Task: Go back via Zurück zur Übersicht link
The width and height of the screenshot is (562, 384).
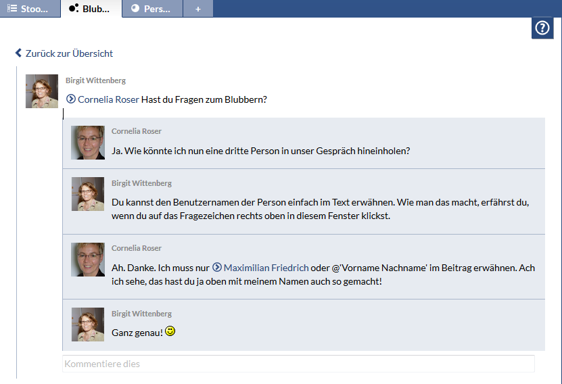Action: point(69,53)
